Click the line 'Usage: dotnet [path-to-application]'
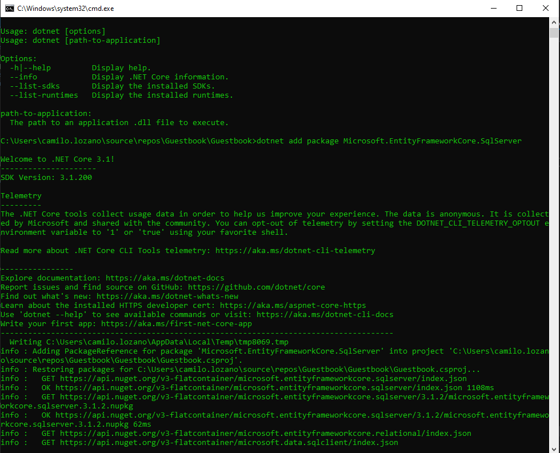Image resolution: width=560 pixels, height=453 pixels. click(x=81, y=41)
